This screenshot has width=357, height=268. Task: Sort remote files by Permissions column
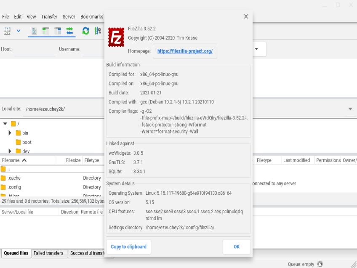tap(328, 160)
